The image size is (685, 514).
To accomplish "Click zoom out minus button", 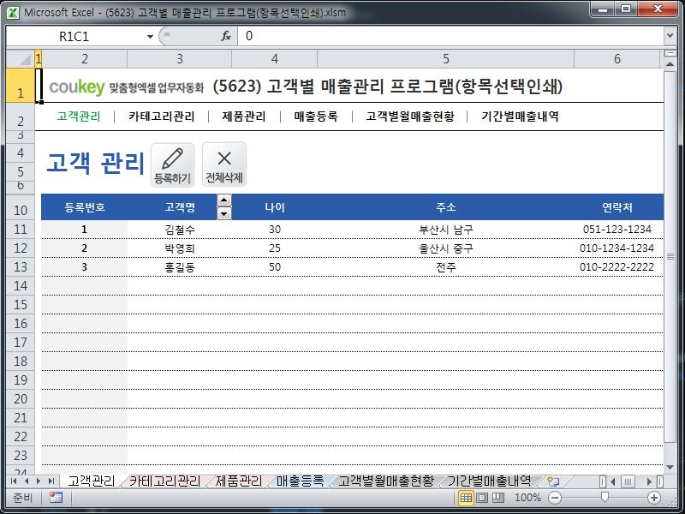I will (555, 498).
